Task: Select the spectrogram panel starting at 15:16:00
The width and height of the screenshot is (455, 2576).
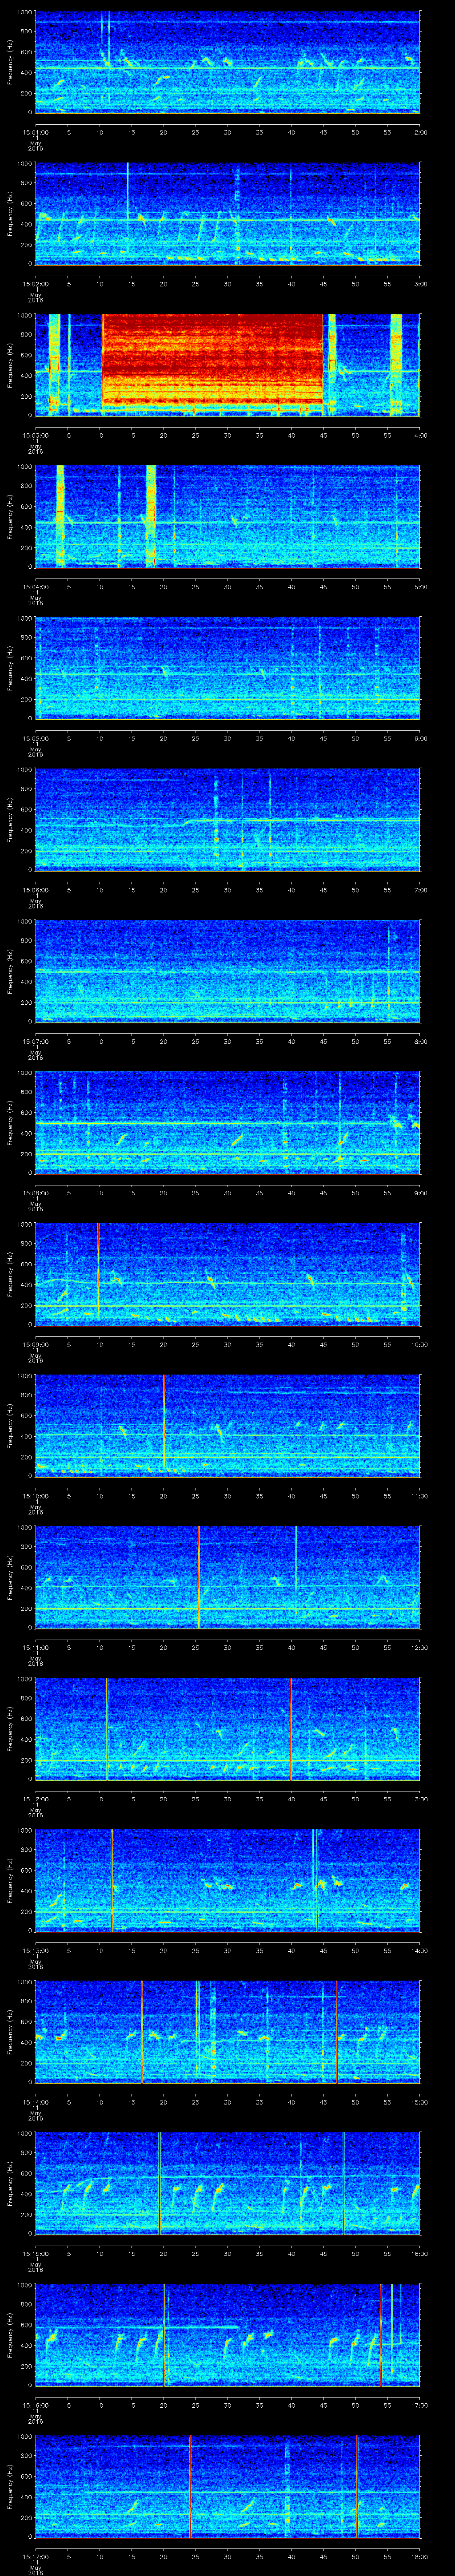Action: coord(227,2335)
